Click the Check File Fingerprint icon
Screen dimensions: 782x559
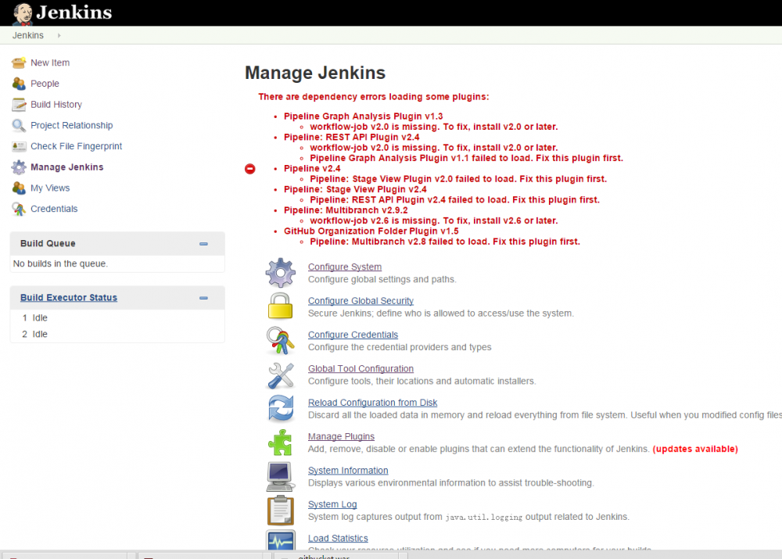[x=19, y=147]
